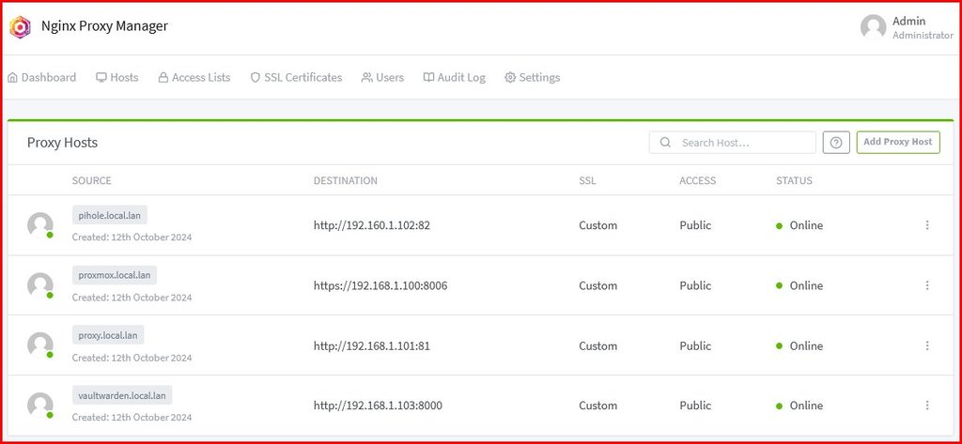
Task: Click the Online status of proxy.local.lan
Action: [x=799, y=345]
